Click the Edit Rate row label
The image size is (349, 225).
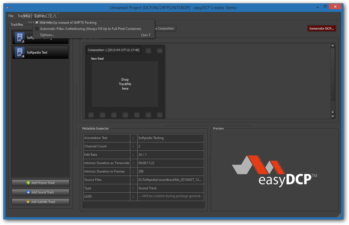pyautogui.click(x=91, y=155)
